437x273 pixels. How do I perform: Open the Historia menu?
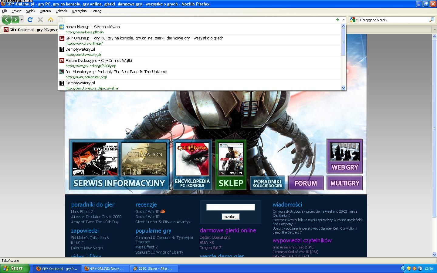point(45,11)
